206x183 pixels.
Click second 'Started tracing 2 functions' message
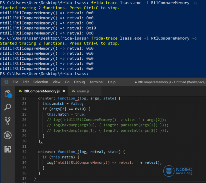(60, 43)
